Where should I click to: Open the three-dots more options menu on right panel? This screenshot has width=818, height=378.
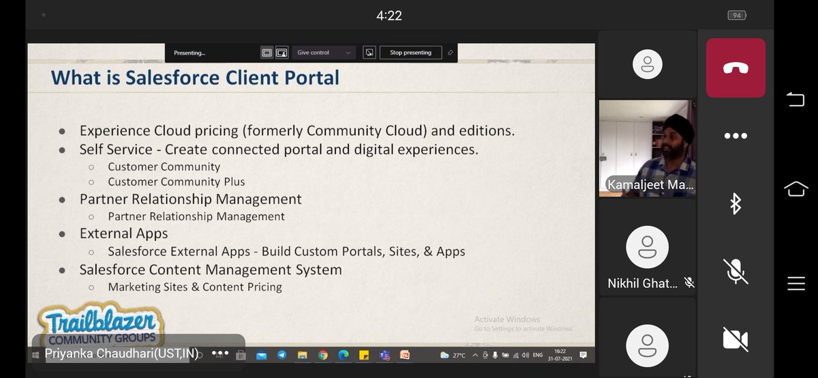pos(736,135)
